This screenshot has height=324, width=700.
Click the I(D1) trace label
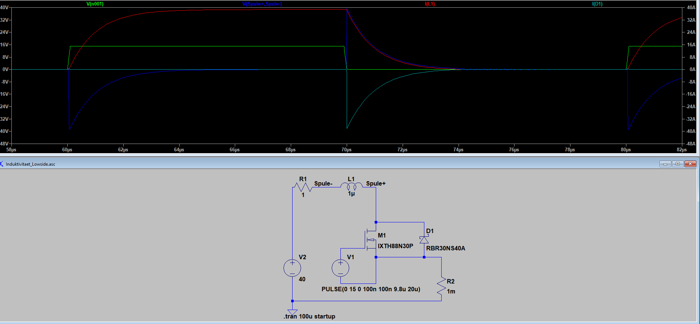597,4
